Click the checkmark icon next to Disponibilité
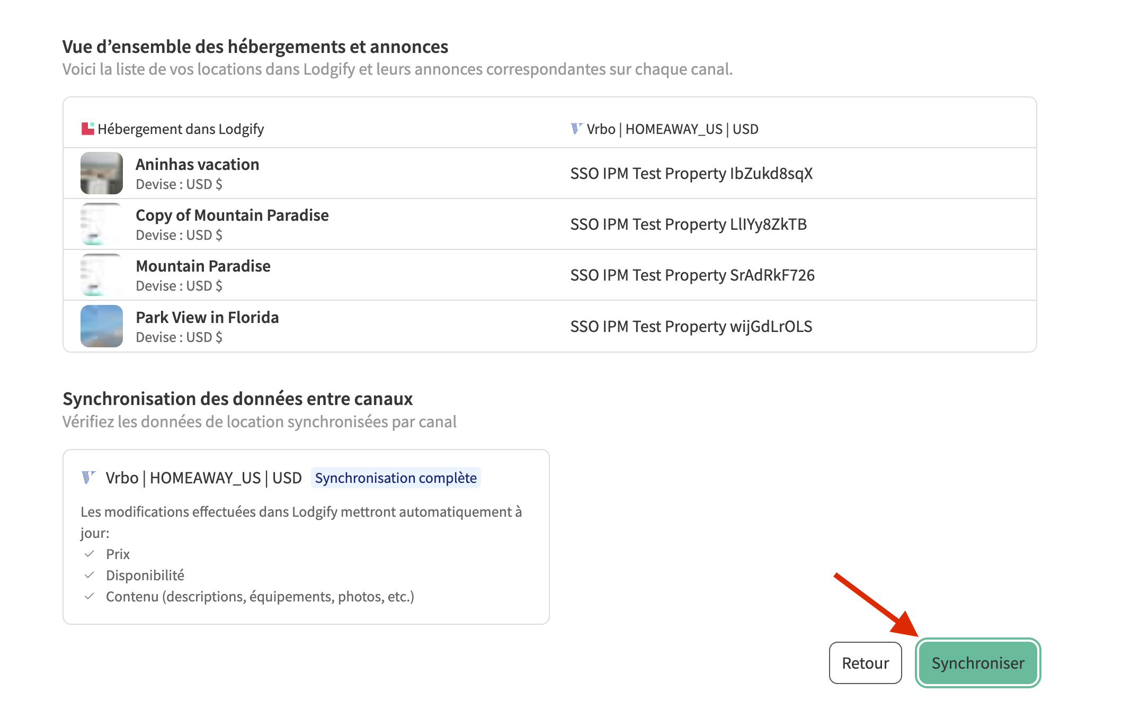This screenshot has height=701, width=1122. point(90,575)
